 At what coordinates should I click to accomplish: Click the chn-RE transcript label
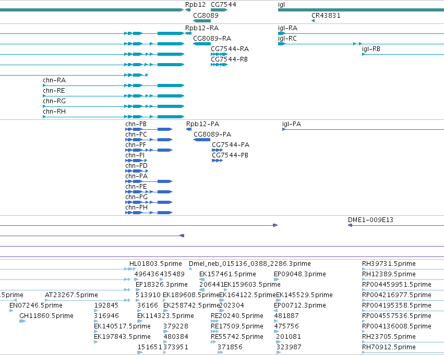point(54,91)
